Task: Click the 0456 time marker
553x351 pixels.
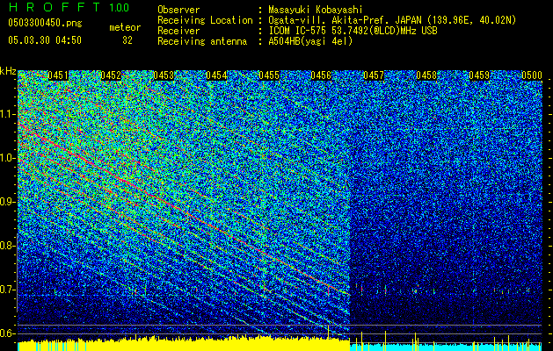Action: click(321, 75)
